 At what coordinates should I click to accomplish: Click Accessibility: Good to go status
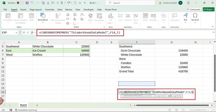point(26,110)
